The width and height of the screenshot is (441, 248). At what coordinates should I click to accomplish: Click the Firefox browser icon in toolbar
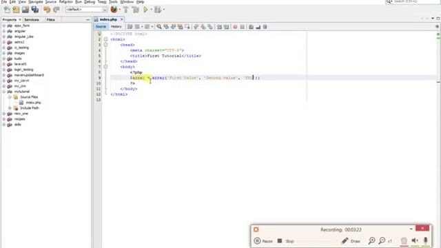114,10
